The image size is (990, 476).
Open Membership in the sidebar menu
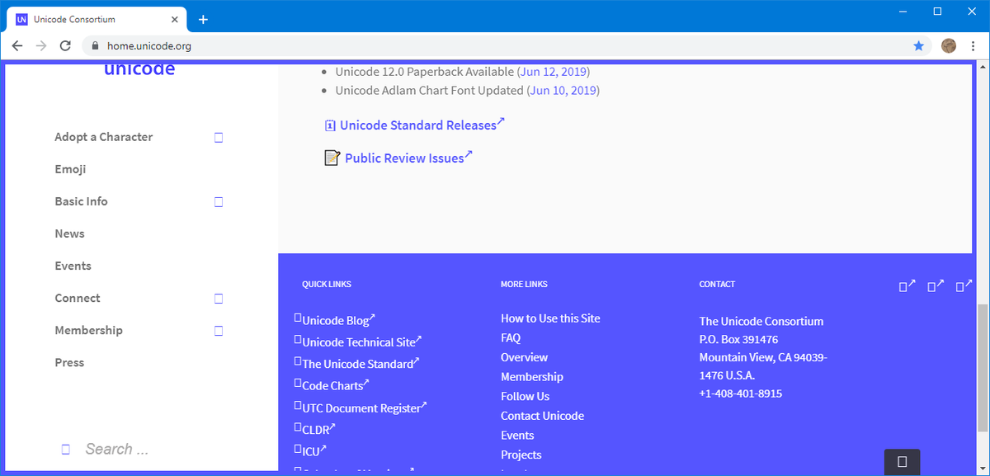88,330
